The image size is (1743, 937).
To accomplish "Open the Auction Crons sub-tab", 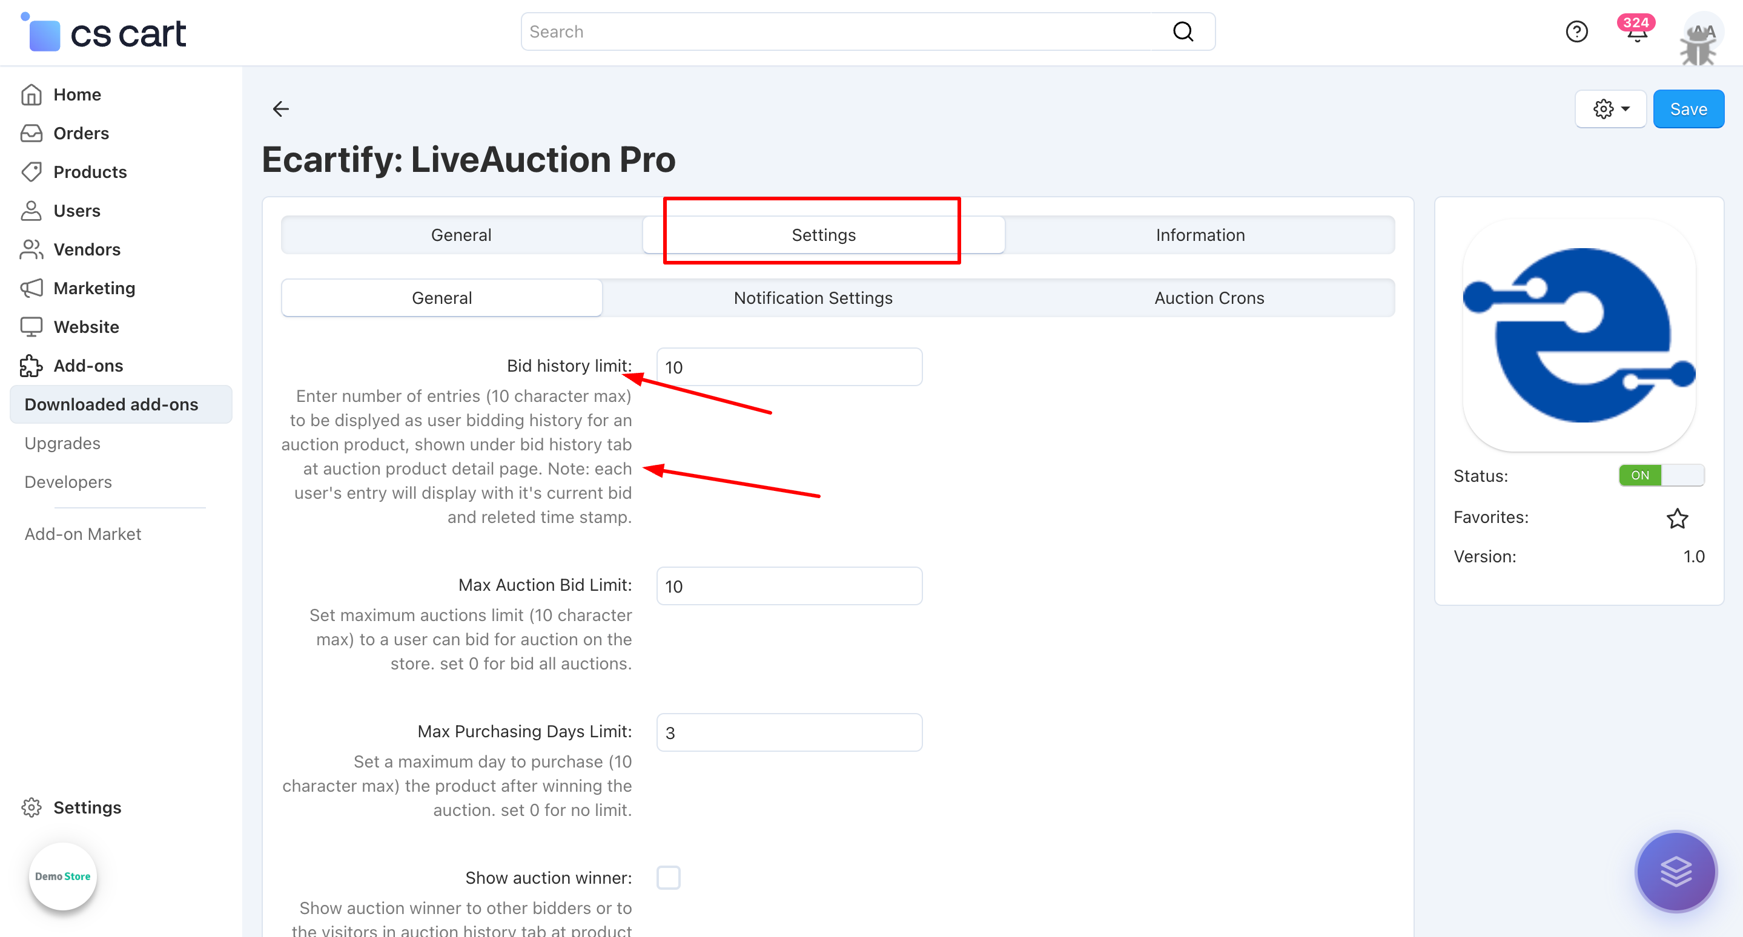I will (x=1208, y=297).
